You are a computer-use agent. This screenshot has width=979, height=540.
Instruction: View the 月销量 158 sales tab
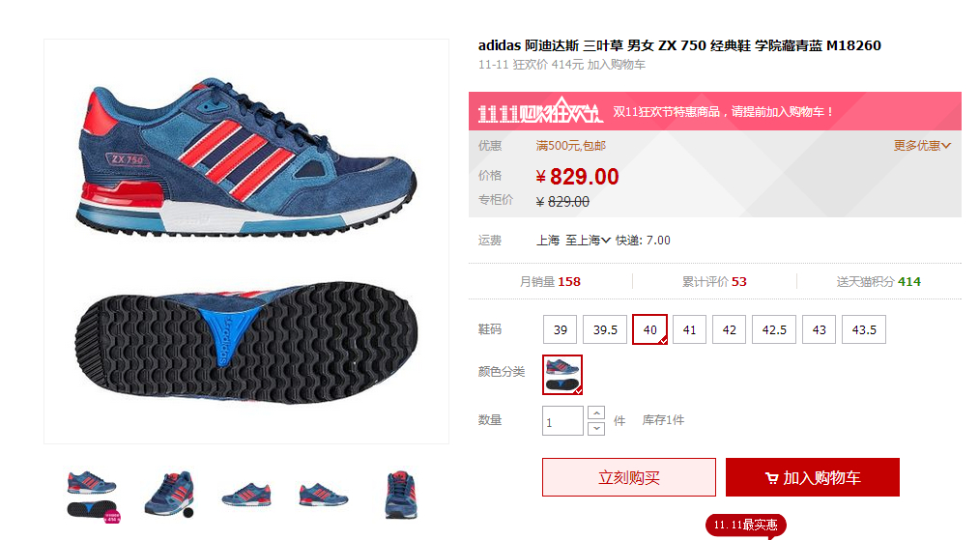550,281
